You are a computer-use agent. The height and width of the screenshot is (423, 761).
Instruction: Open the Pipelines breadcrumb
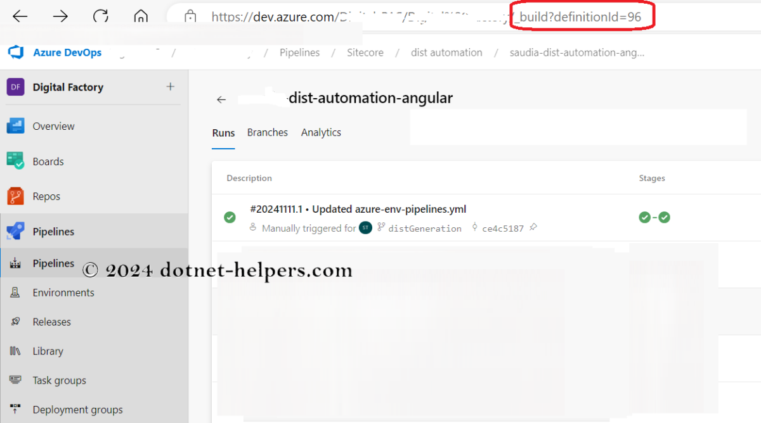[299, 53]
